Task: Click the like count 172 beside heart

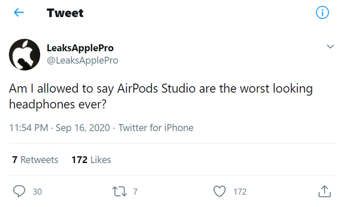Action: click(x=240, y=192)
